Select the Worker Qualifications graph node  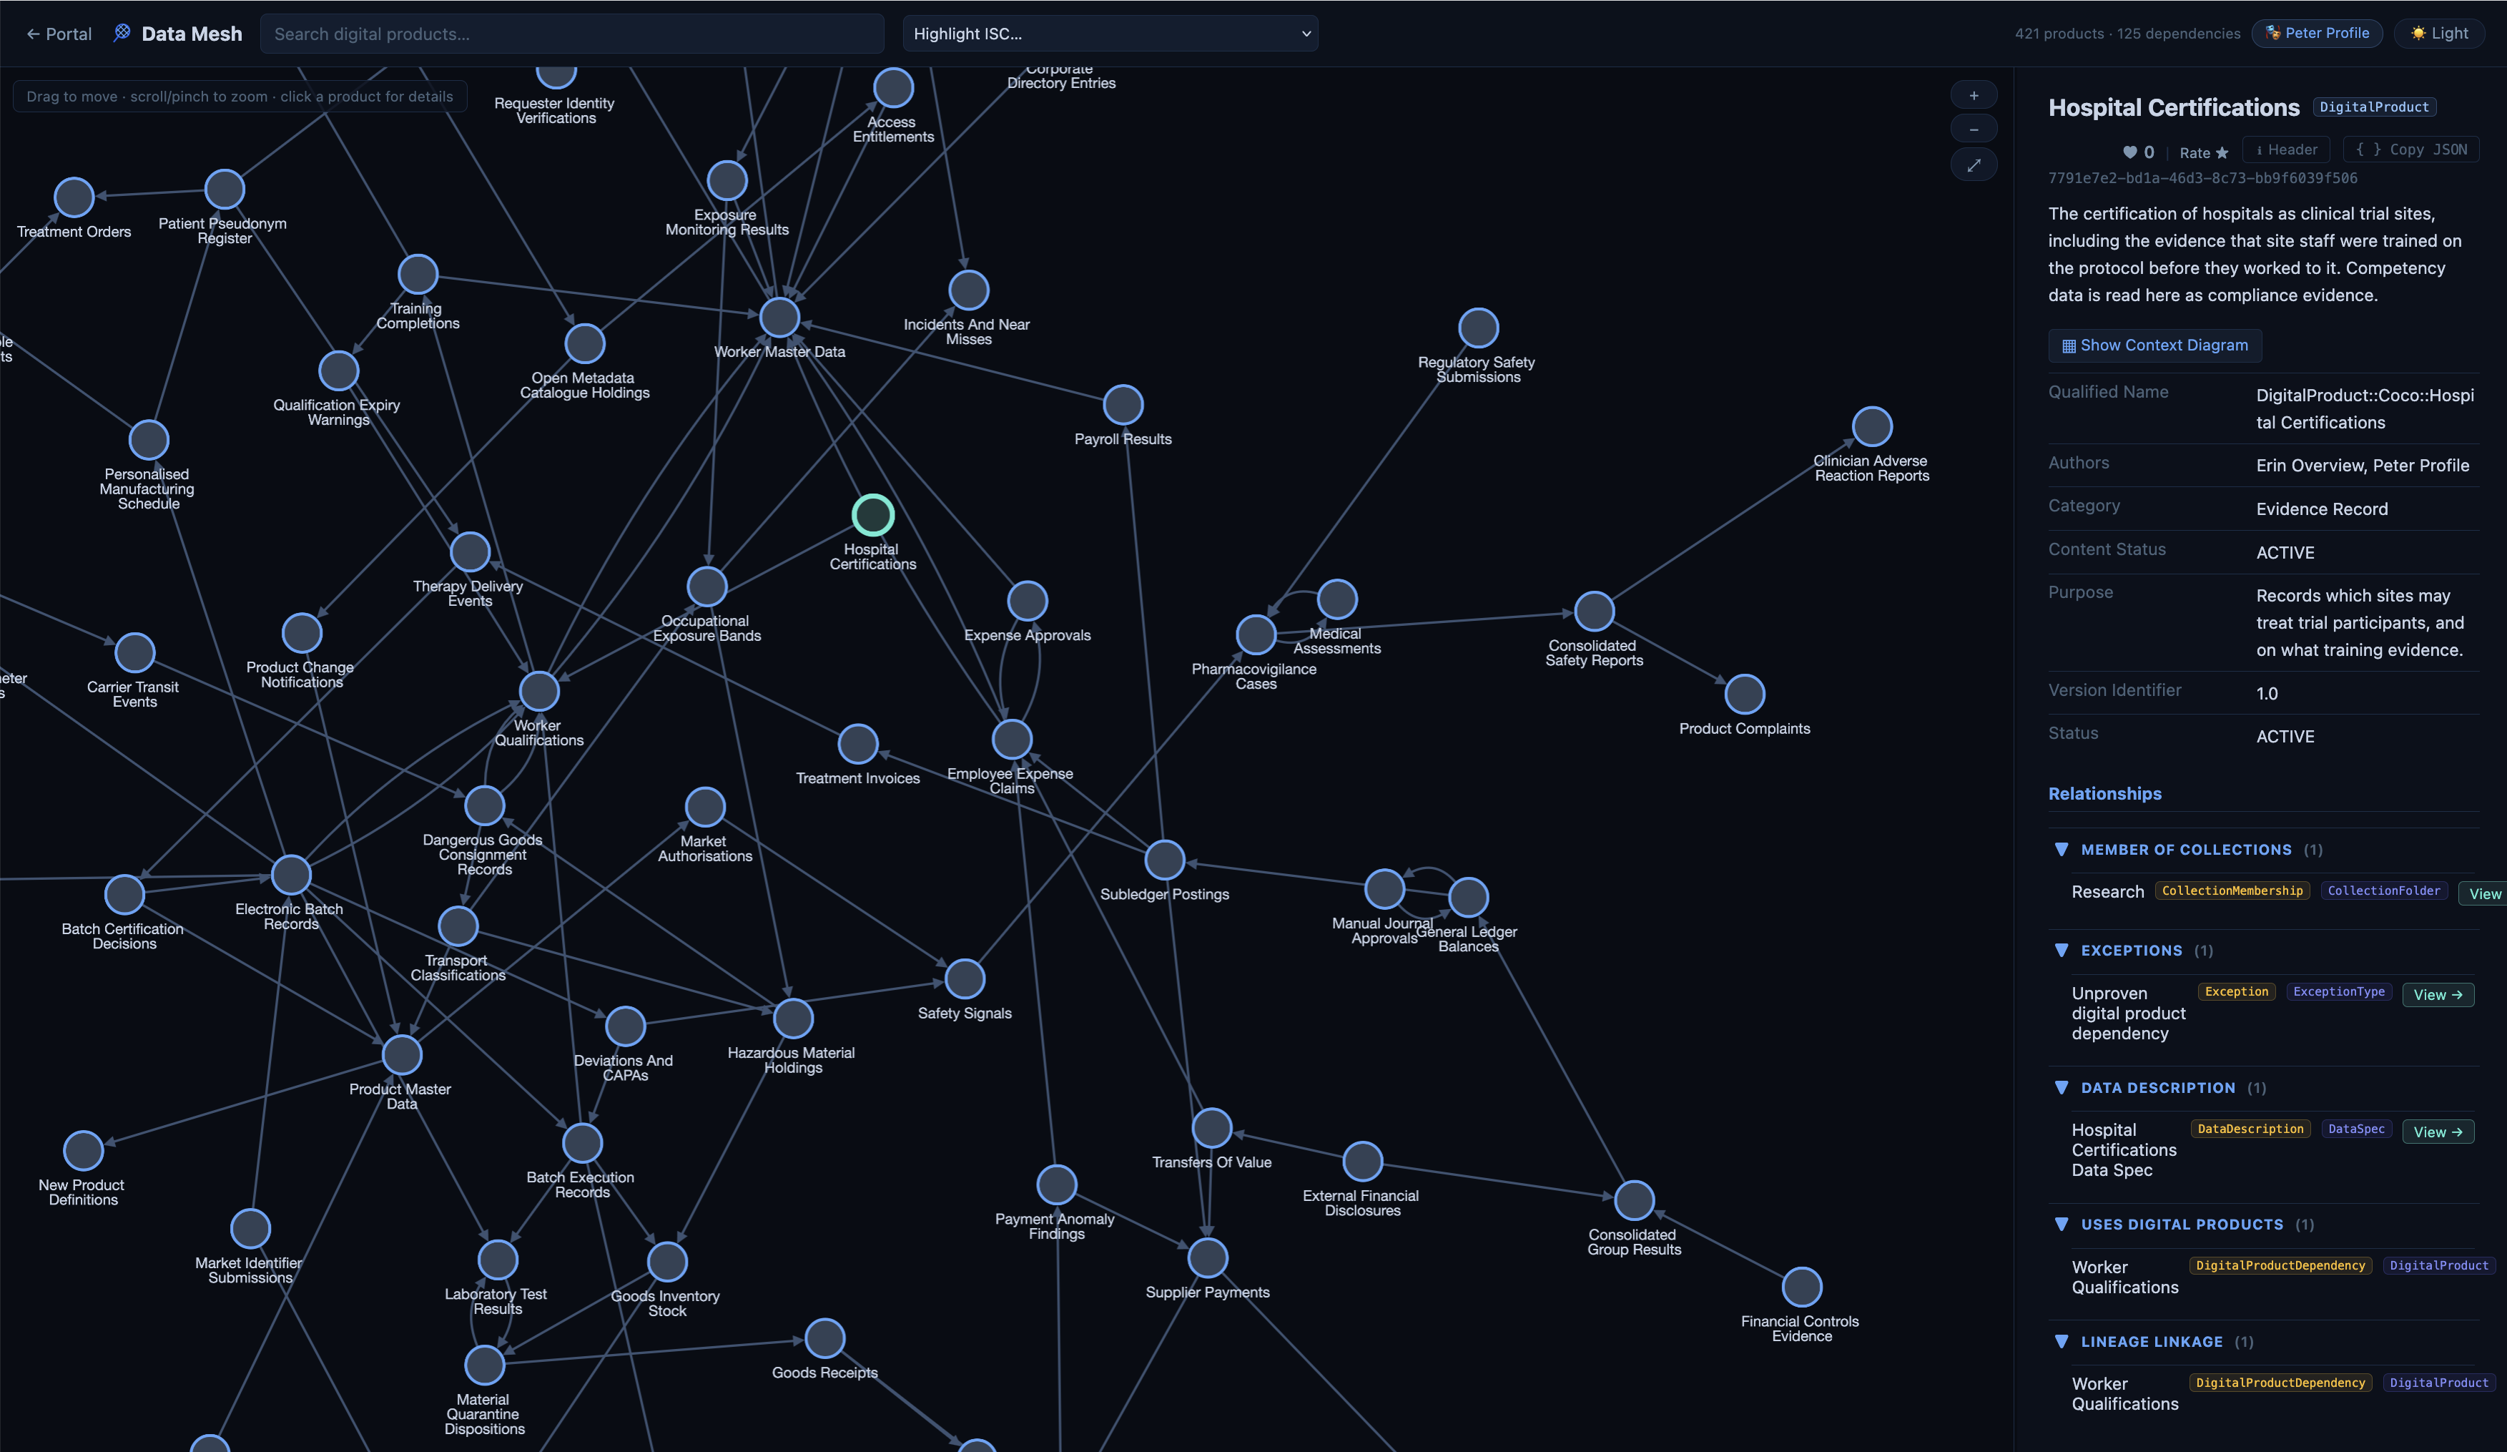[x=538, y=691]
